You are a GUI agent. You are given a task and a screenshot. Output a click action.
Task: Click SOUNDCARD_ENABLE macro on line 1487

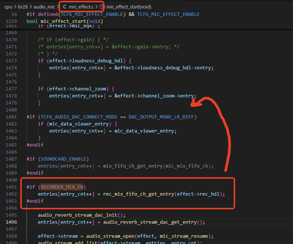click(x=63, y=159)
